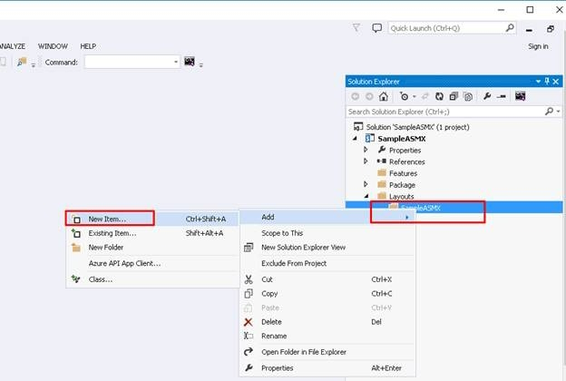Select Exclude From Project
This screenshot has height=381, width=566.
click(x=327, y=263)
